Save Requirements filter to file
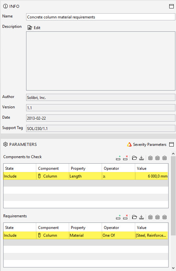The width and height of the screenshot is (176, 271). pos(142,217)
